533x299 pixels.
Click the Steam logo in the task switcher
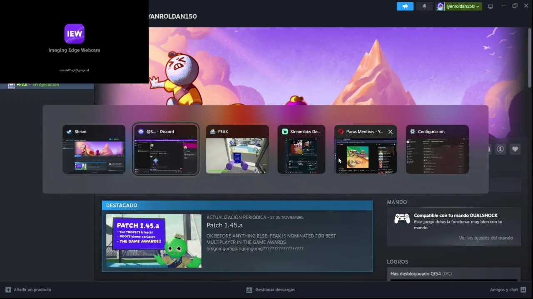[x=69, y=132]
